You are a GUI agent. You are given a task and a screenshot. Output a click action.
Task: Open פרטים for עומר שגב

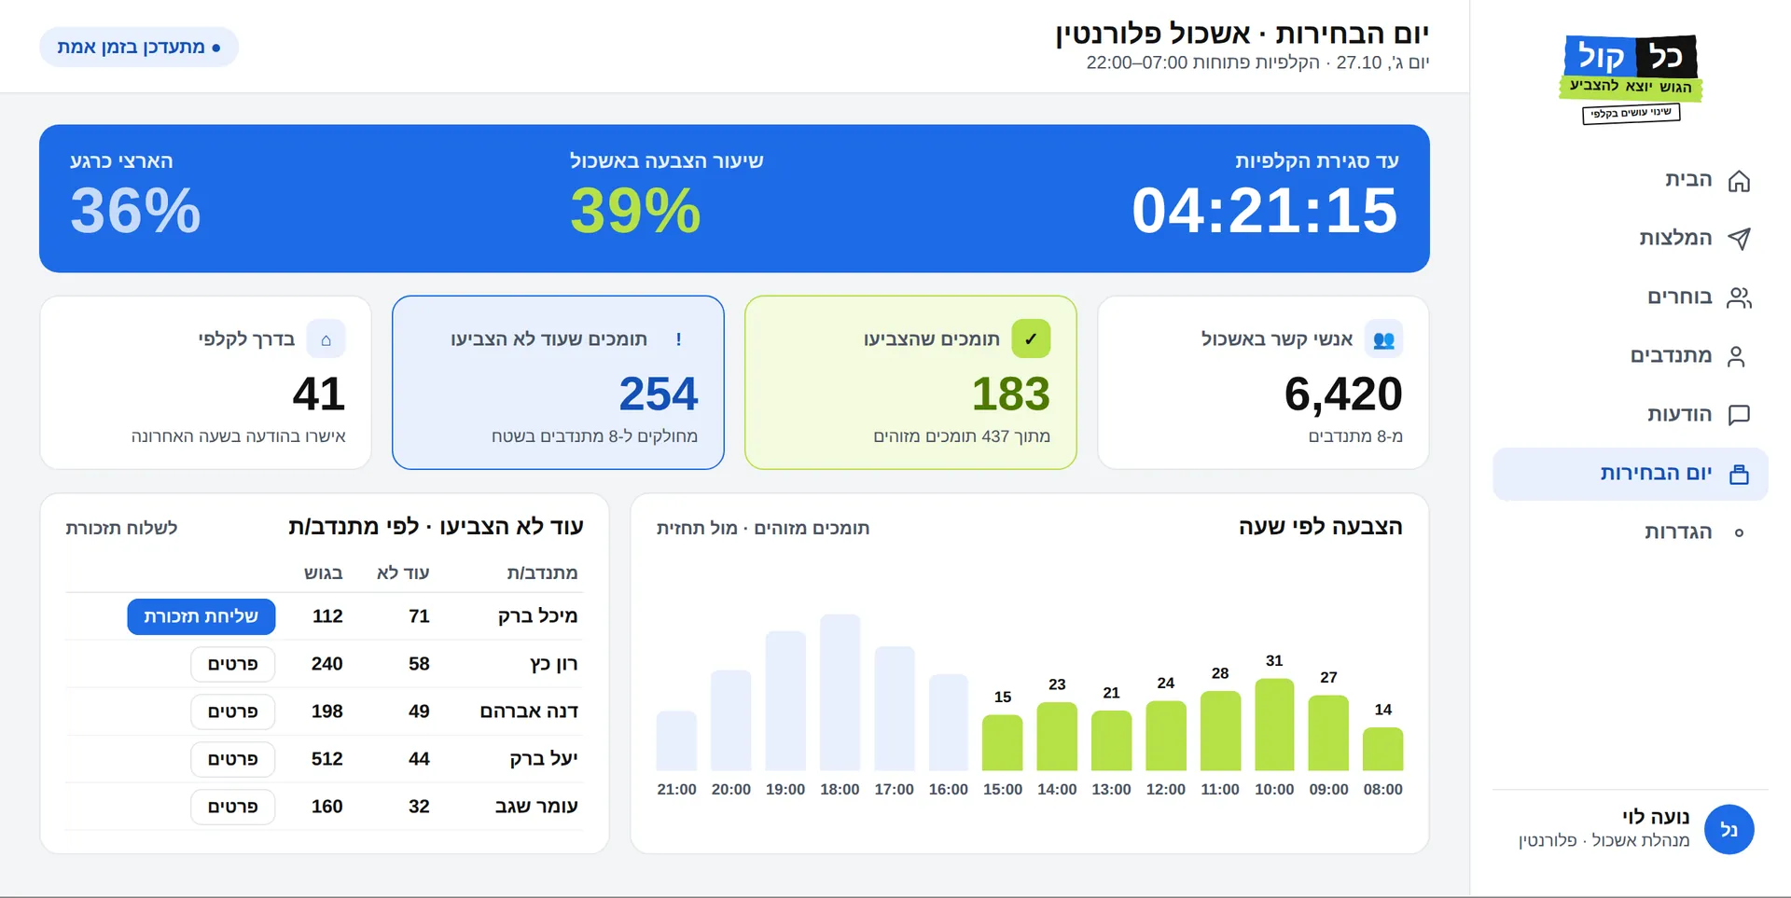233,807
